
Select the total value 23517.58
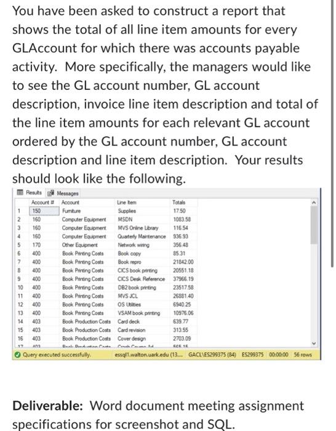[183, 288]
